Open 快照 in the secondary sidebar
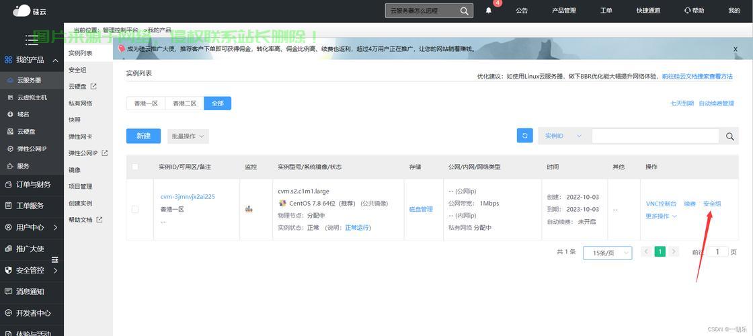The image size is (753, 336). coord(75,120)
